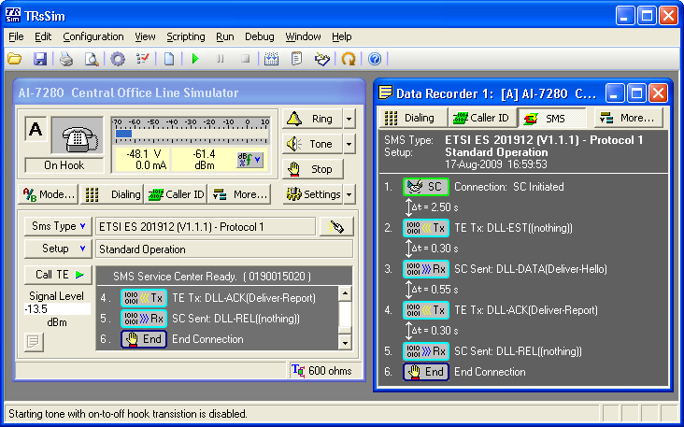Click Rx icon for DLL-DATA in Data Recorder
684x427 pixels.
pos(426,269)
